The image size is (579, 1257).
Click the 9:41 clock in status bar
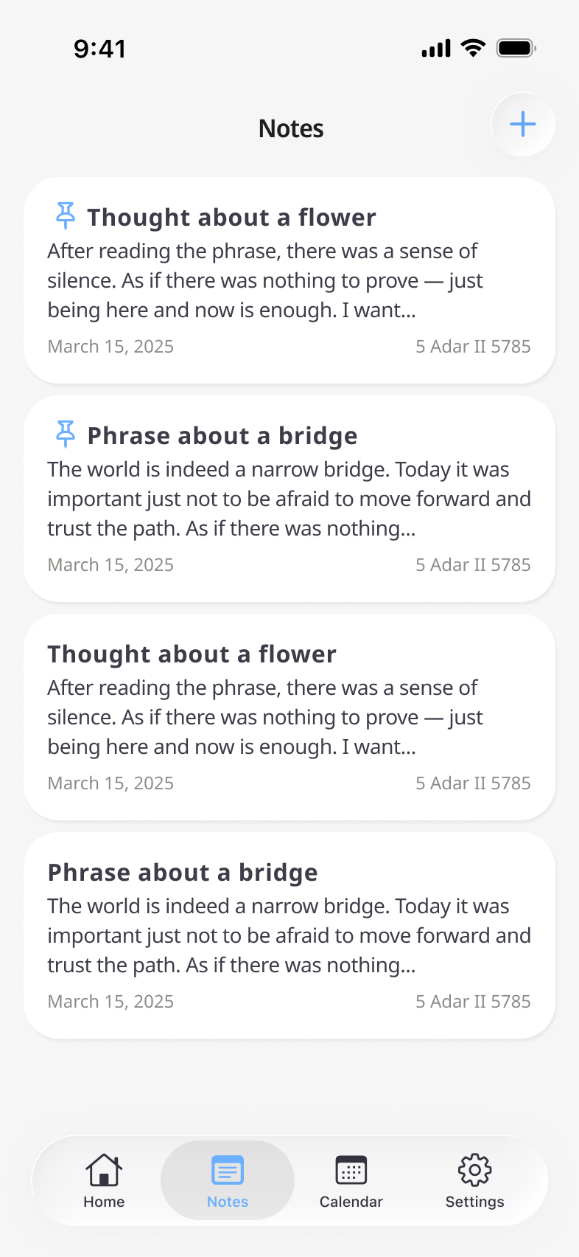pyautogui.click(x=100, y=49)
